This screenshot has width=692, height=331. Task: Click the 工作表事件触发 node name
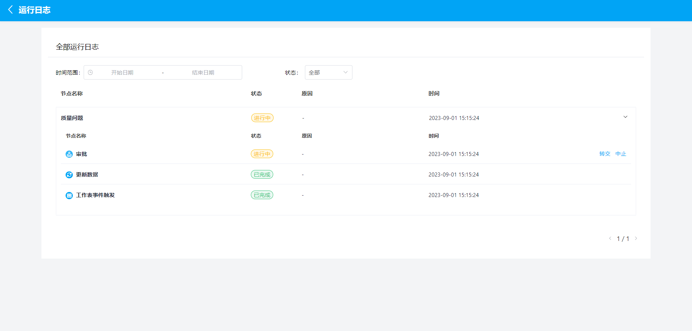[x=95, y=195]
